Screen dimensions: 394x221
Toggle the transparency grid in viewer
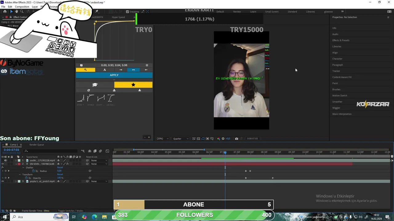198,139
